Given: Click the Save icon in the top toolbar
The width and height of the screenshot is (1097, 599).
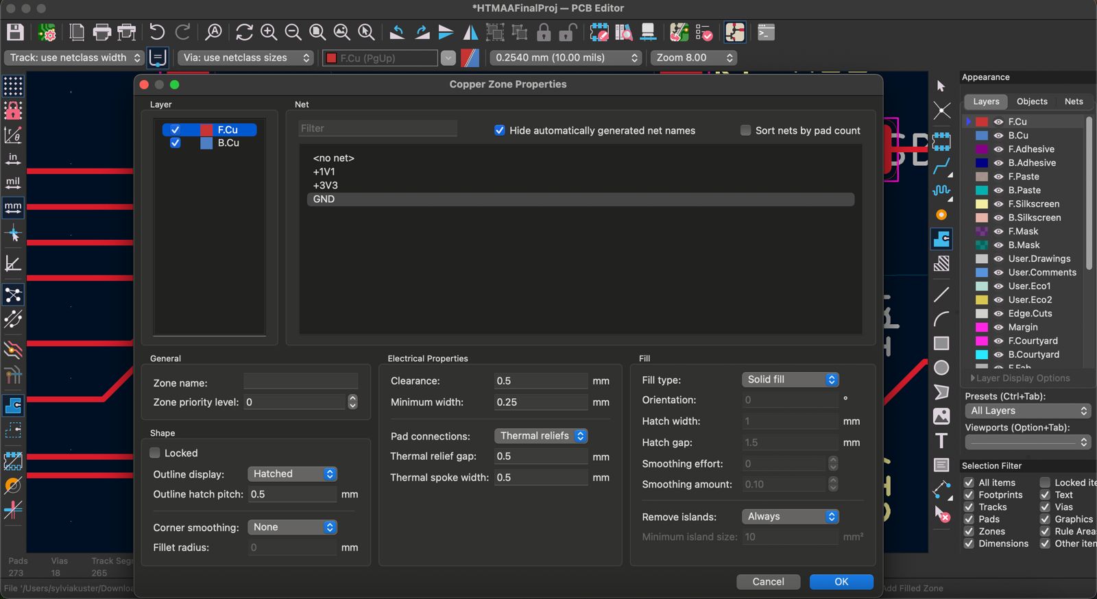Looking at the screenshot, I should click(15, 32).
